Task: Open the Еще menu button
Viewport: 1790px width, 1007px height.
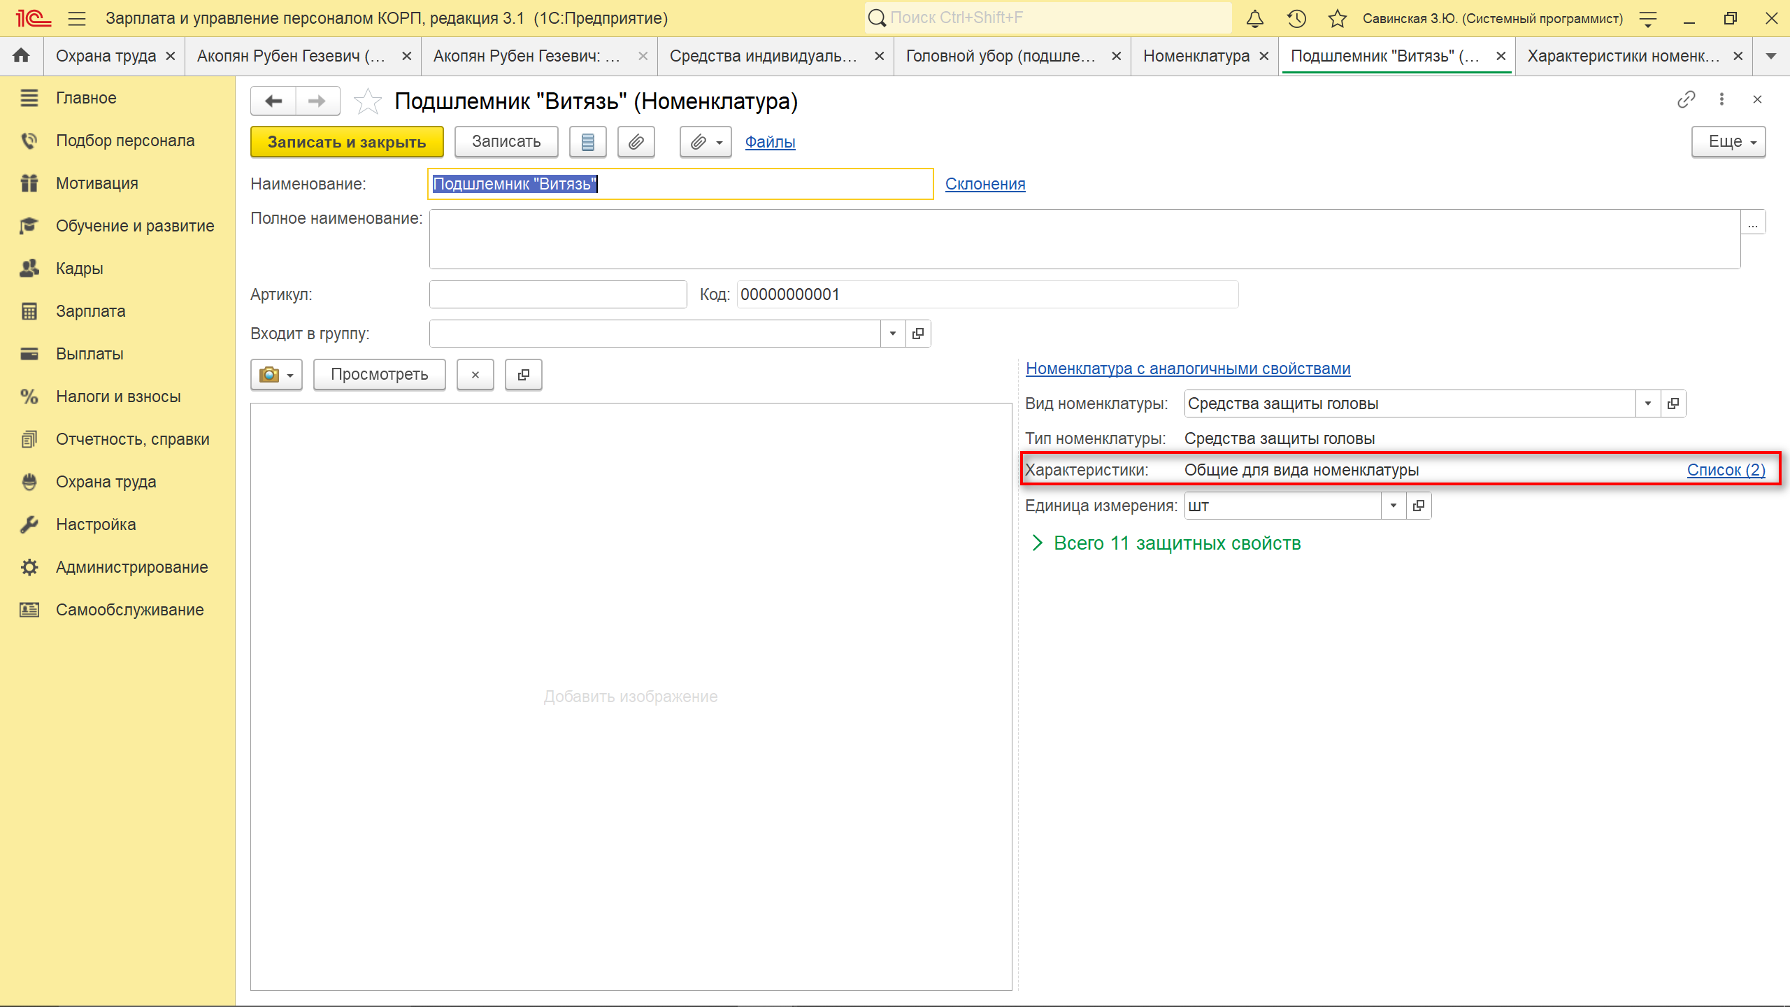Action: tap(1728, 142)
